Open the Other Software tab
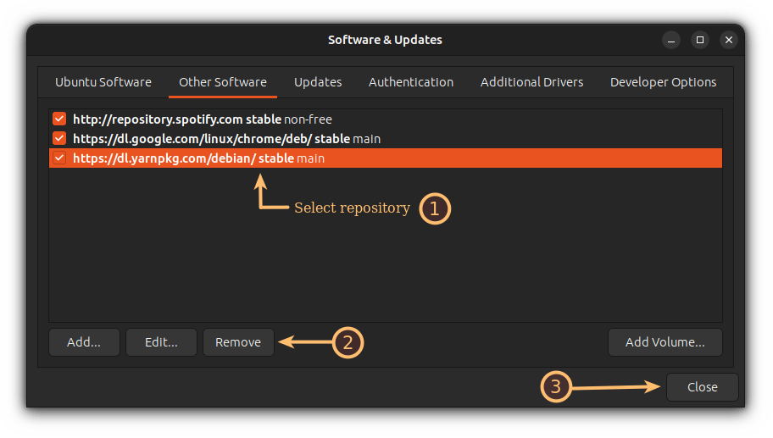 [x=223, y=82]
